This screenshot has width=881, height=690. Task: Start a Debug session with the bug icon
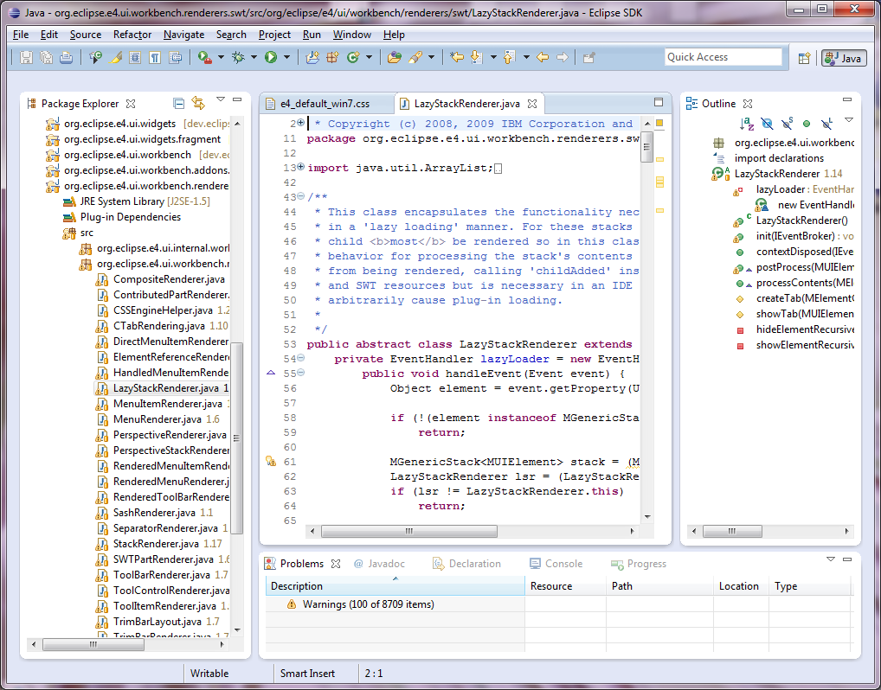click(238, 57)
